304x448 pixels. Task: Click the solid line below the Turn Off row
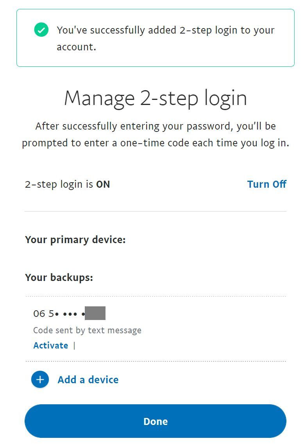(156, 211)
